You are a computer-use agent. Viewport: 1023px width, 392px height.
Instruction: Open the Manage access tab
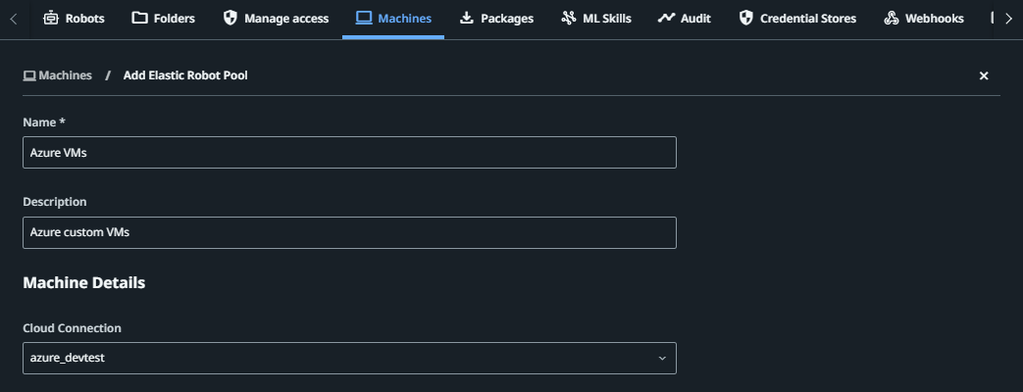pos(276,19)
